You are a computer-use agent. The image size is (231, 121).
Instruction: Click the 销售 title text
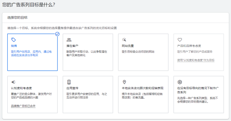(14, 46)
